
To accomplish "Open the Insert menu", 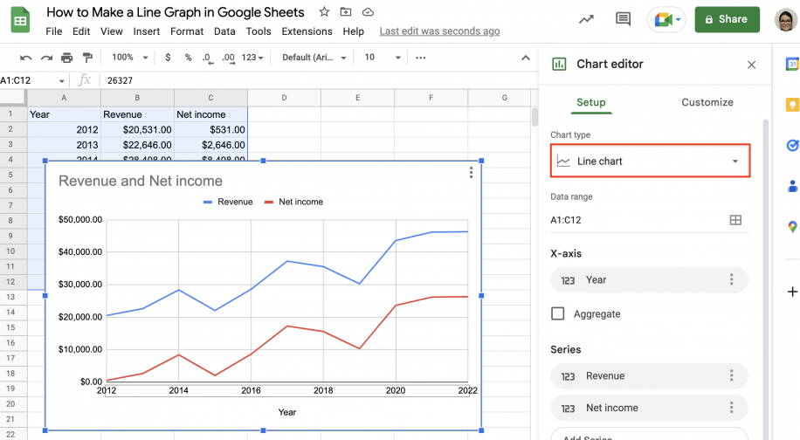I will (147, 31).
